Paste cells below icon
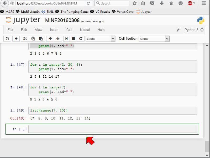The image size is (210, 158). [x=41, y=39]
